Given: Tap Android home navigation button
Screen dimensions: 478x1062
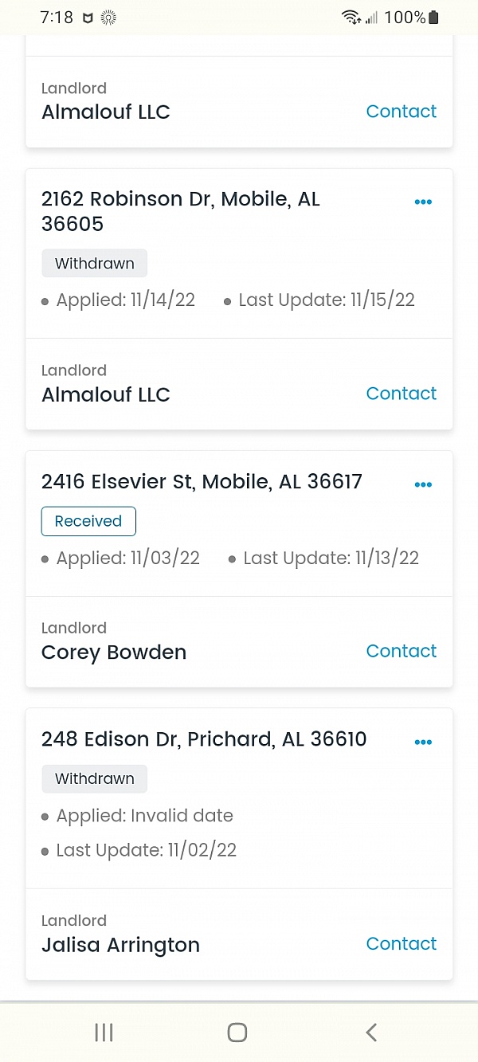Looking at the screenshot, I should click(x=237, y=1033).
